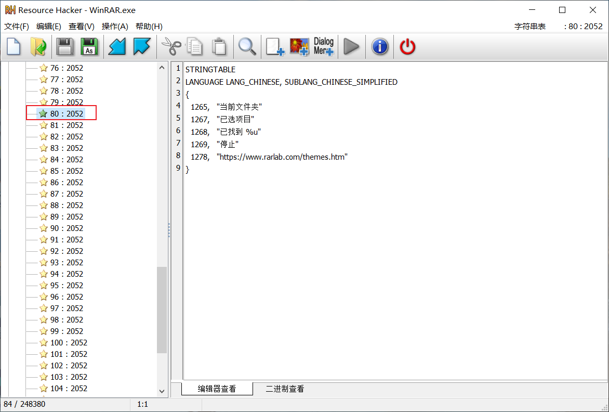
Task: Click the rarlab themes URL text in editor
Action: click(x=282, y=157)
